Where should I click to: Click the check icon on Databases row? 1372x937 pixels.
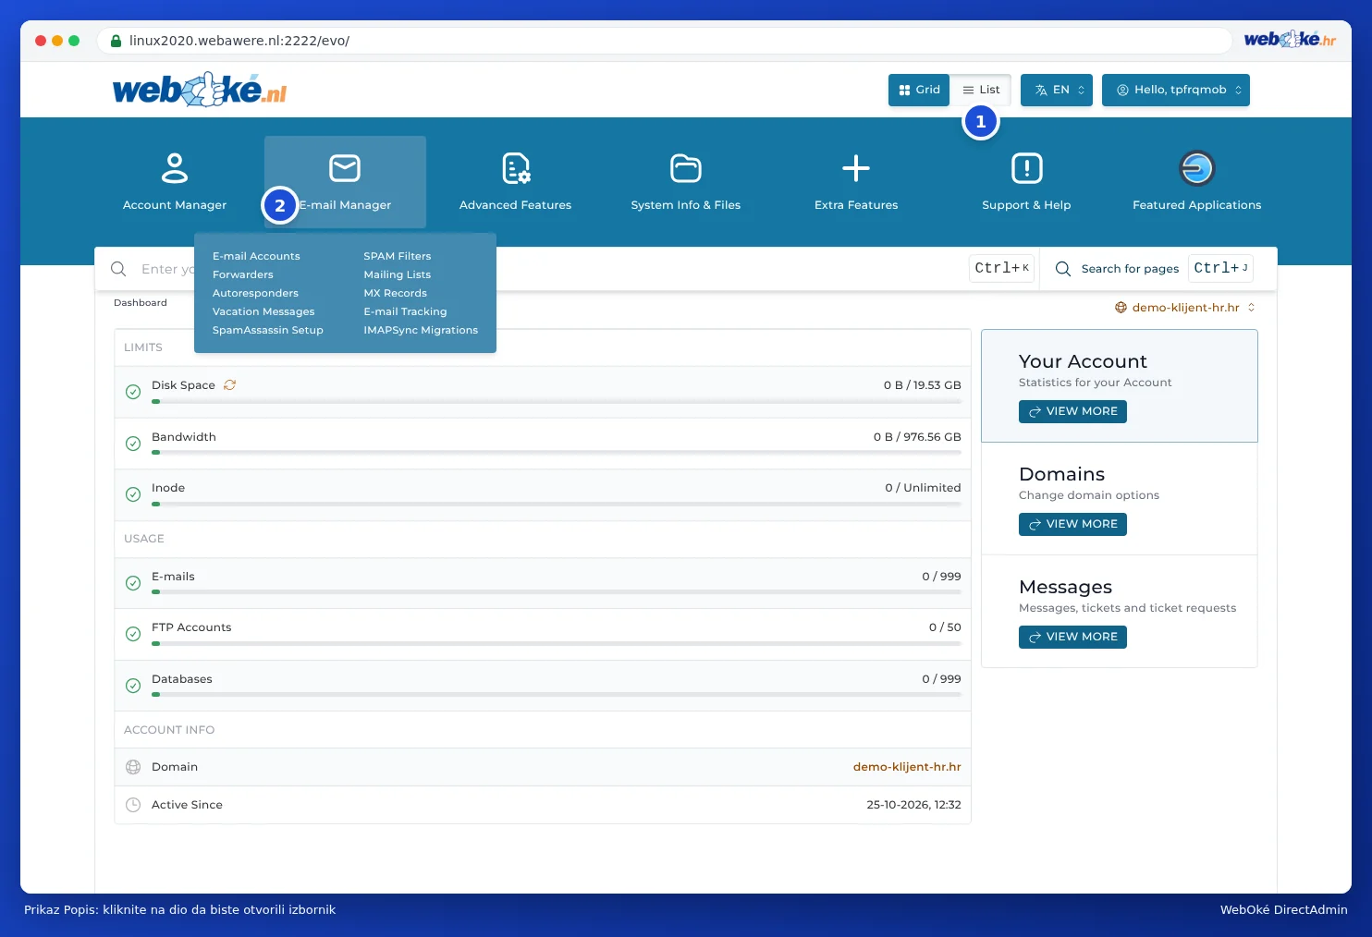point(133,686)
